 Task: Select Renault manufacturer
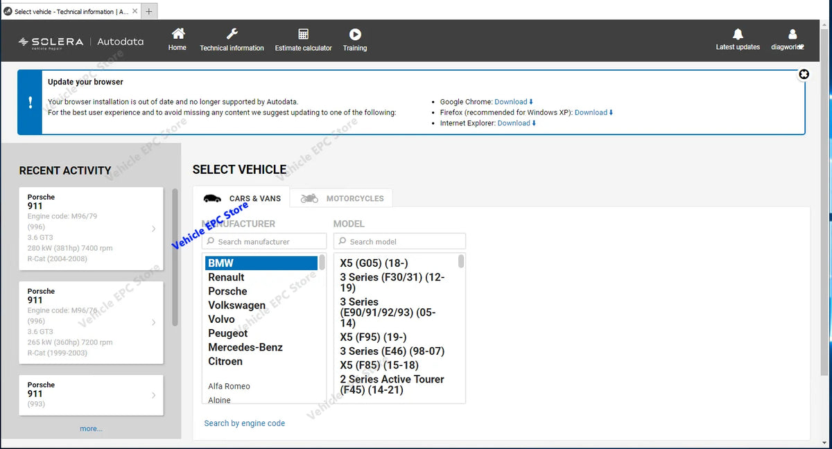pyautogui.click(x=226, y=277)
